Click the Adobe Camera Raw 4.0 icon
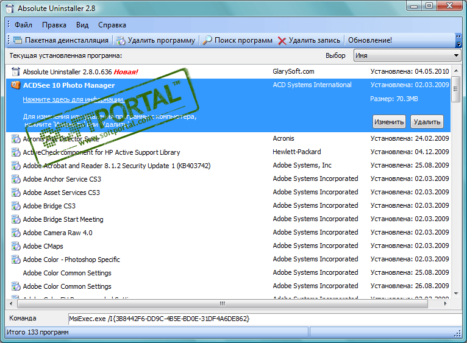Screen dimensions: 467x343 pos(15,233)
